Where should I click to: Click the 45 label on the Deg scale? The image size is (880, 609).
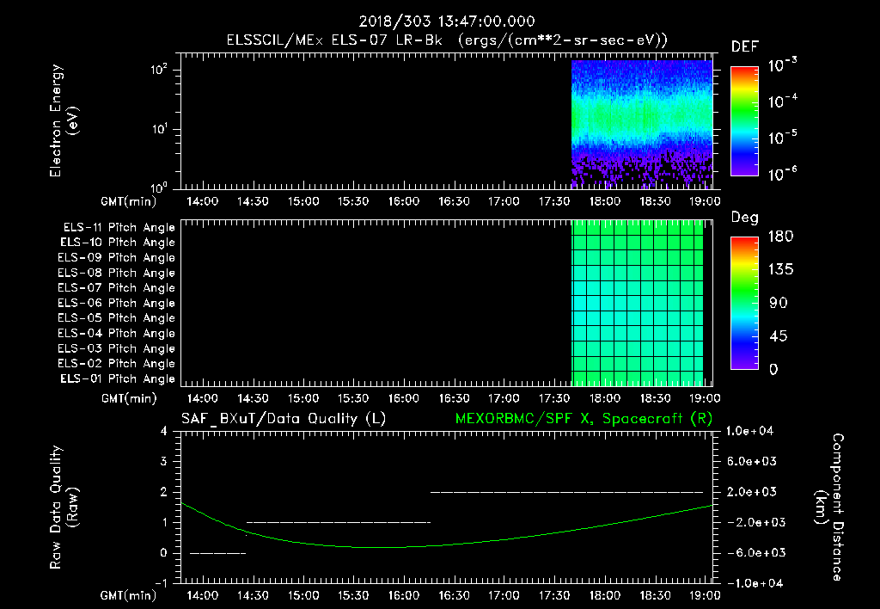coord(779,336)
